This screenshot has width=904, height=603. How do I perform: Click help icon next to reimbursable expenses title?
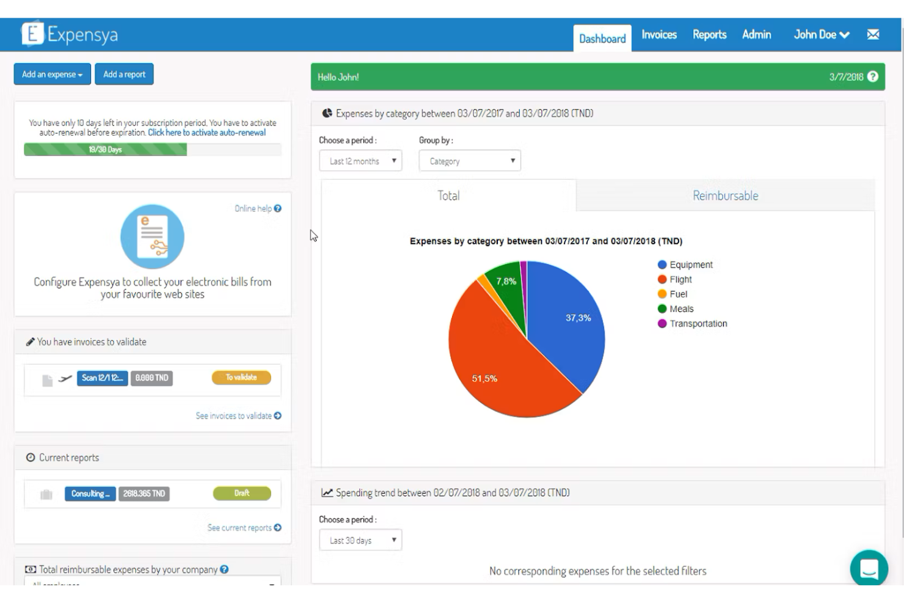pyautogui.click(x=224, y=569)
